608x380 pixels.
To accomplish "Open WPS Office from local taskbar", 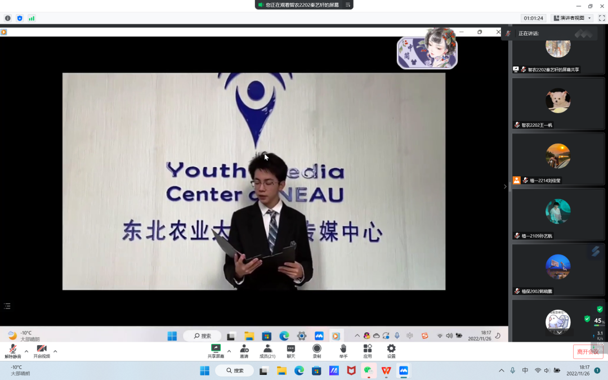I will [x=386, y=370].
